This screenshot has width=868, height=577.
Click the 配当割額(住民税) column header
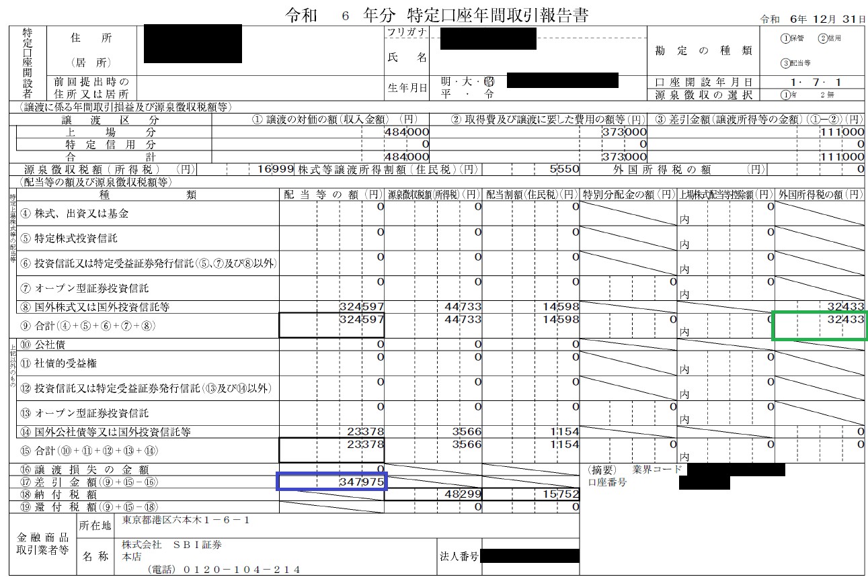[x=531, y=194]
